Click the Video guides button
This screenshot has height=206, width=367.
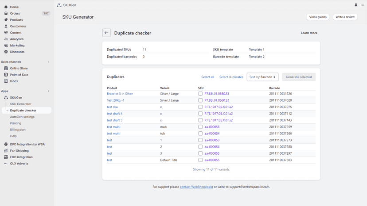[x=318, y=17]
